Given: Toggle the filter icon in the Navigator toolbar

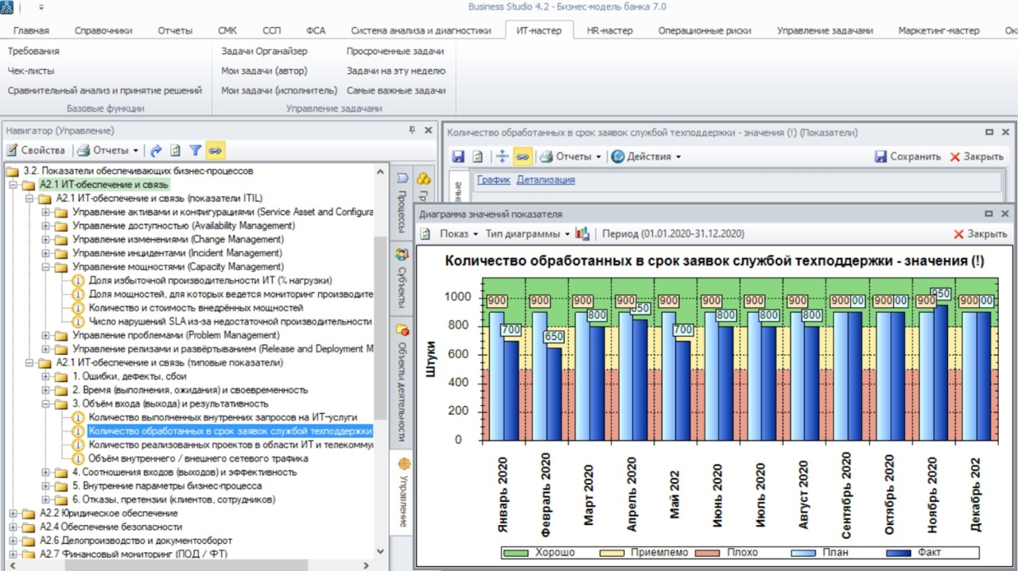Looking at the screenshot, I should point(194,151).
